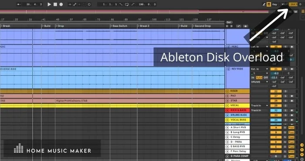Screen dimensions: 305x161
Task: Arm the Arrangement Record button
Action: pos(61,4)
